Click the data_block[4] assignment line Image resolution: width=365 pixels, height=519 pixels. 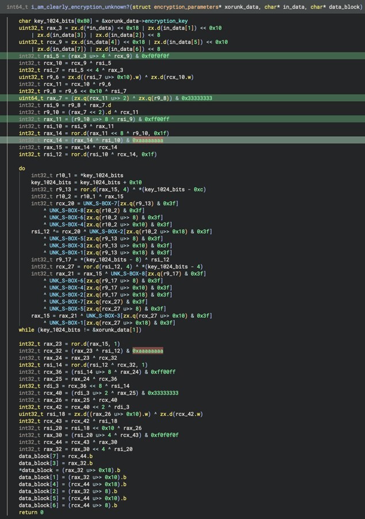click(72, 485)
